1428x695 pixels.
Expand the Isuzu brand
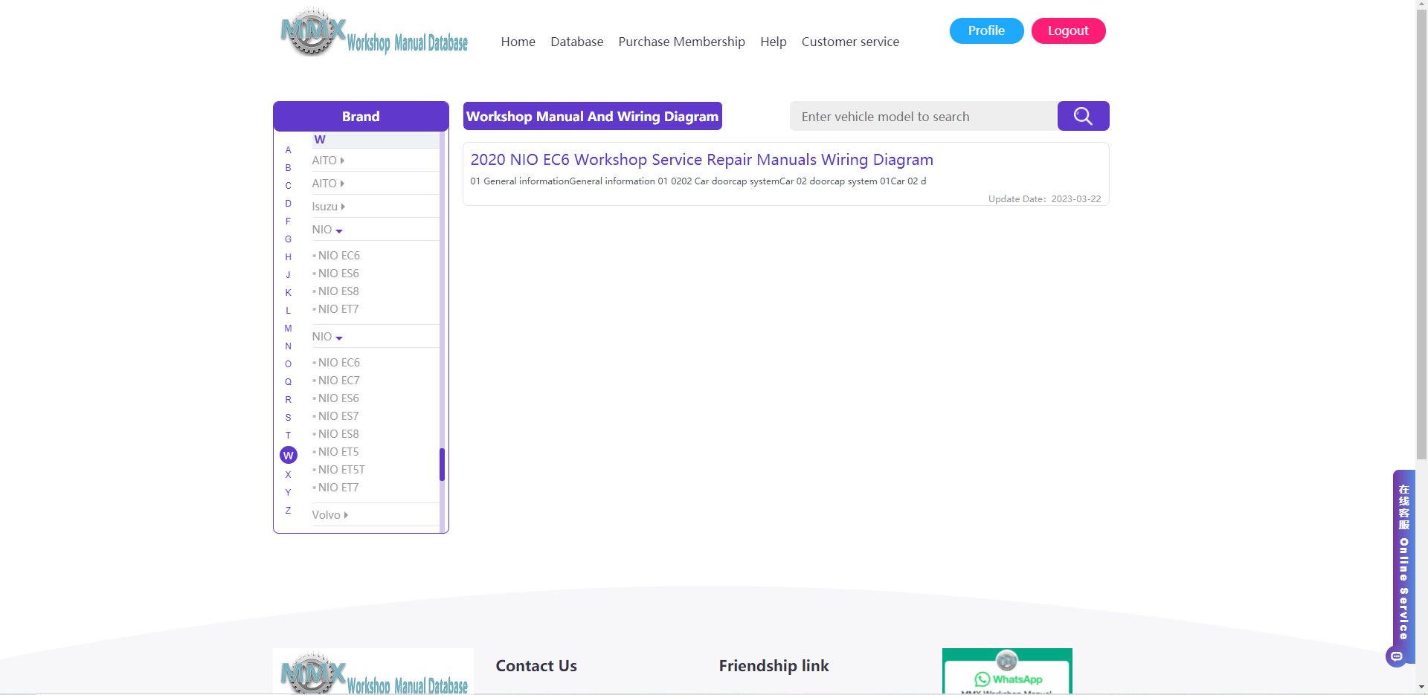pos(328,207)
